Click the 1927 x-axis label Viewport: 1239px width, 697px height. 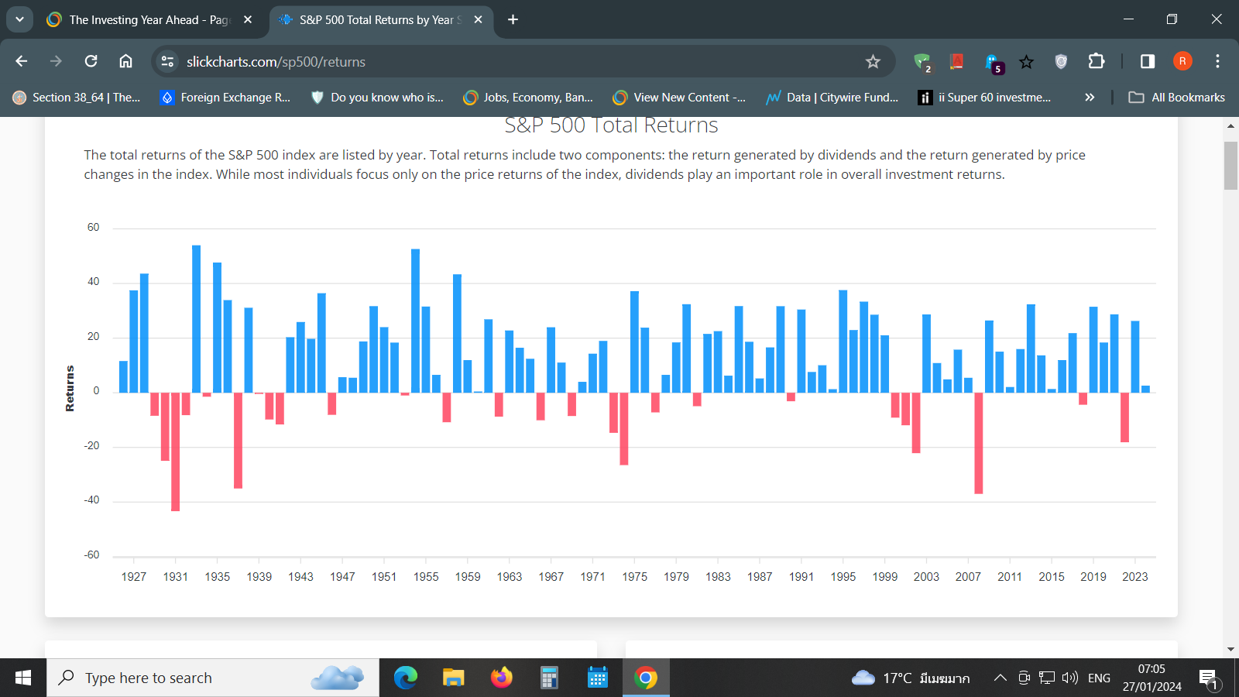pyautogui.click(x=134, y=577)
